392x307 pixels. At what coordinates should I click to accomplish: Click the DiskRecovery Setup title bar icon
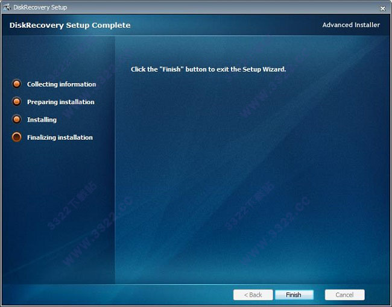[7, 7]
